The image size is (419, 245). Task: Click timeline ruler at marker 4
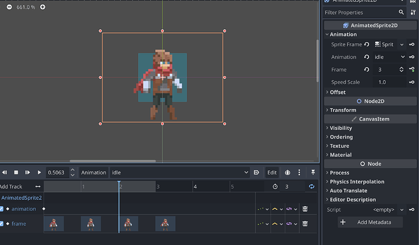[195, 187]
